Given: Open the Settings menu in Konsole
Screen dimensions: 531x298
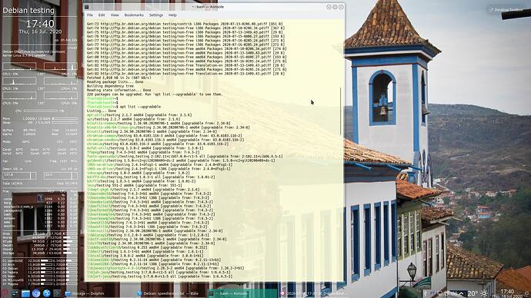Looking at the screenshot, I should point(156,15).
